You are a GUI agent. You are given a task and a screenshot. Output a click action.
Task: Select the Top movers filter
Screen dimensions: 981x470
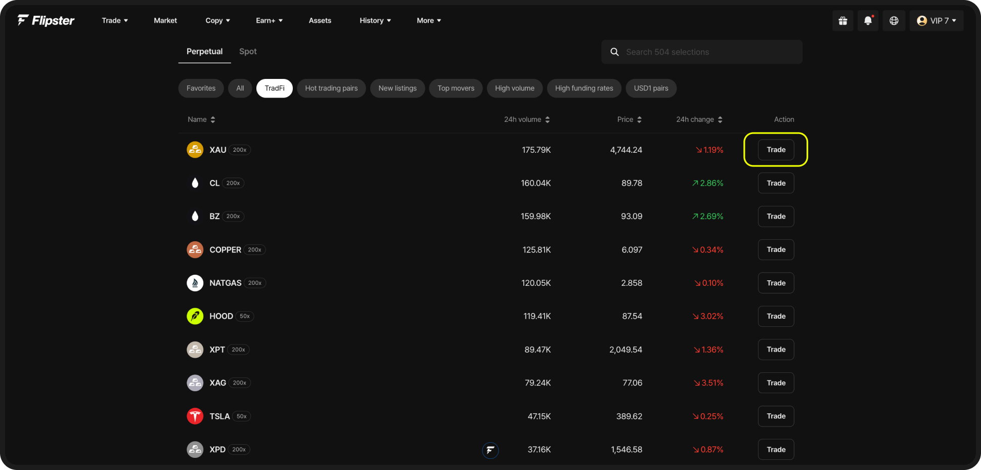coord(456,88)
